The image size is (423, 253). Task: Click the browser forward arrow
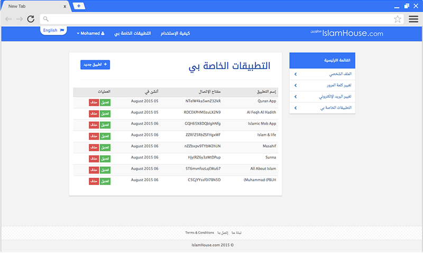[x=19, y=19]
